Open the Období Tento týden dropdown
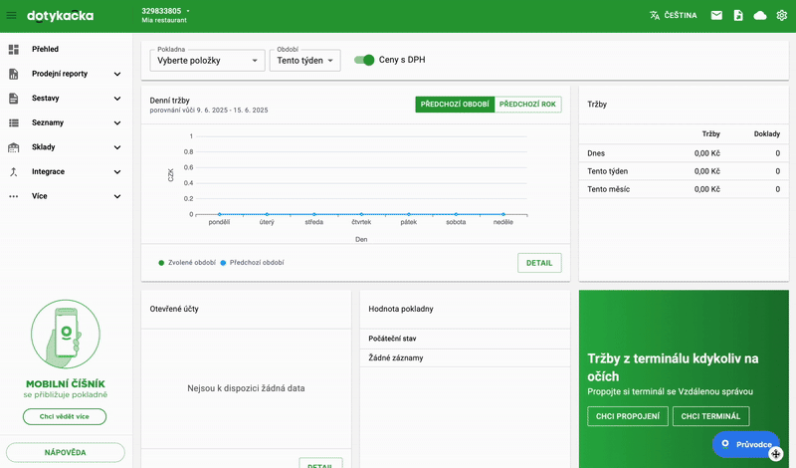This screenshot has width=796, height=468. coord(305,61)
